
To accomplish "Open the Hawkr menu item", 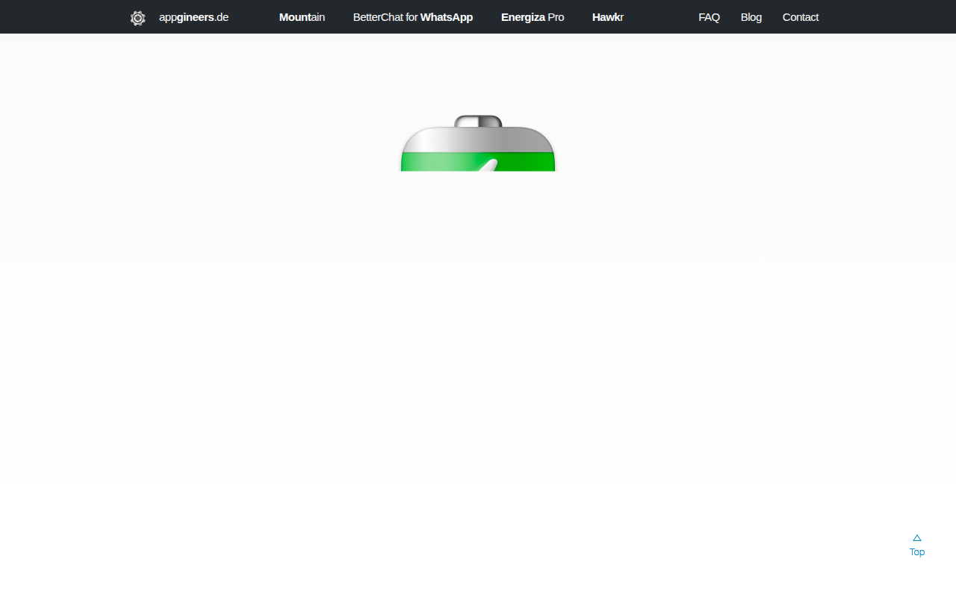I will pyautogui.click(x=608, y=17).
